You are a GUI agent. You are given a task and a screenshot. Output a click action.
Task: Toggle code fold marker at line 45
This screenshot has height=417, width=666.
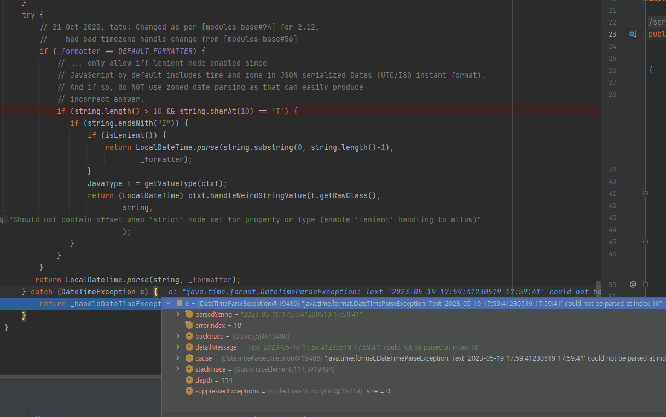(645, 242)
